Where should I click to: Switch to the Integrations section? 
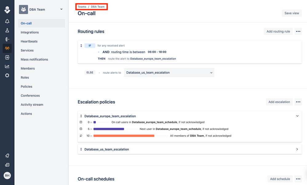point(30,32)
